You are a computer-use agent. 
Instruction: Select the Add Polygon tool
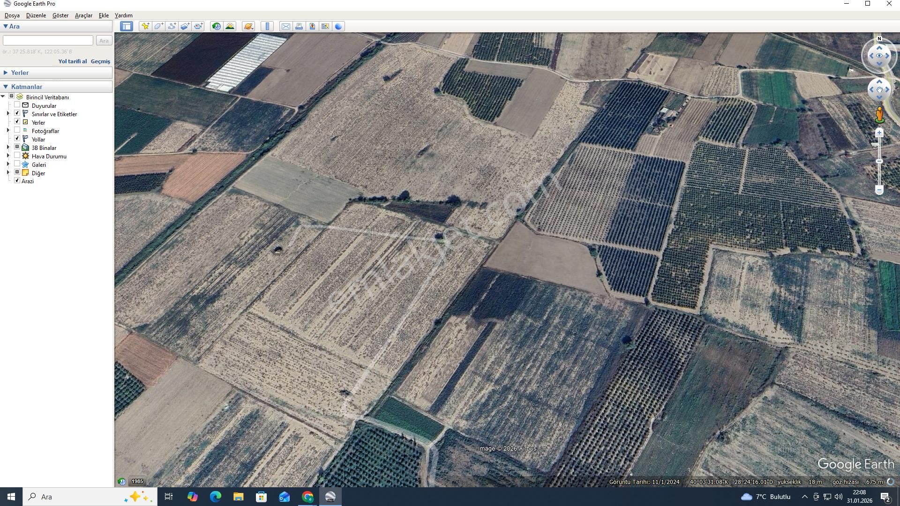(158, 26)
